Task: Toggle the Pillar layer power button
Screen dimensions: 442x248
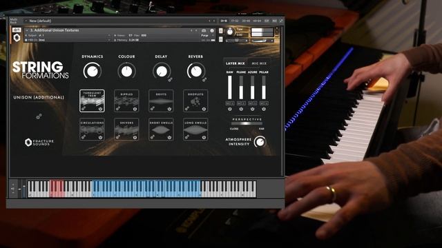Action: pyautogui.click(x=264, y=109)
